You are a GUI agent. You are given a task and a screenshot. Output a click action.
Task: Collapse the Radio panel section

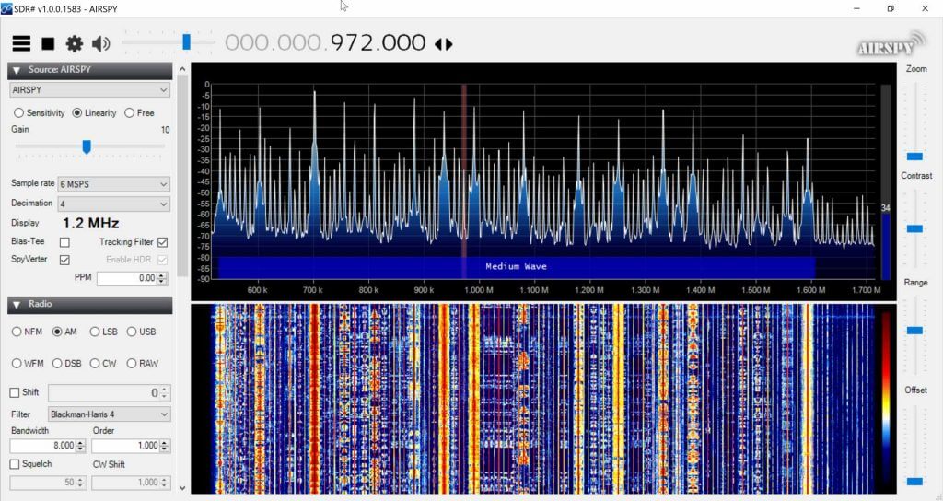click(17, 304)
